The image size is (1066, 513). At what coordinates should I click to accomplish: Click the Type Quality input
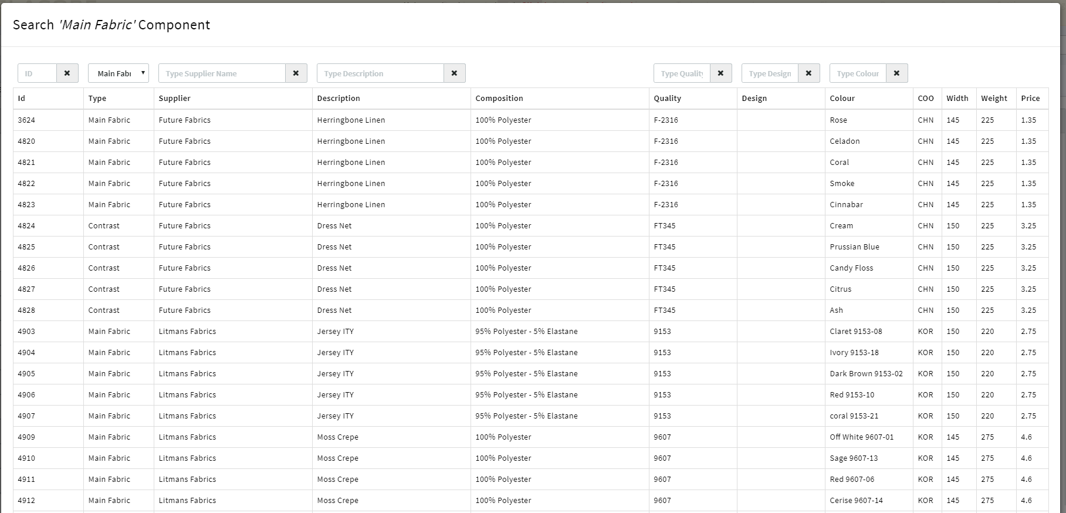pyautogui.click(x=682, y=73)
